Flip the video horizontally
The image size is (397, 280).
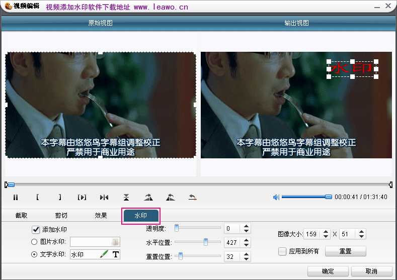point(104,197)
